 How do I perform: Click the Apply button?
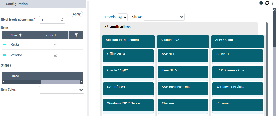(77, 14)
